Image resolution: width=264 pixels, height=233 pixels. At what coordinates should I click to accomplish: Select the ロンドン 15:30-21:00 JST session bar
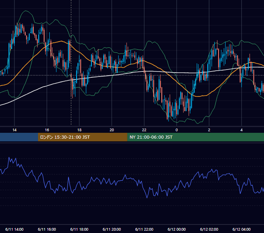(x=82, y=137)
